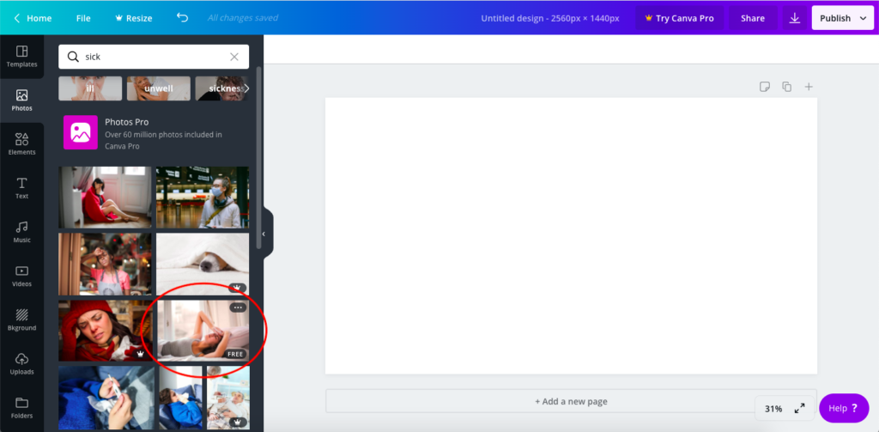Select photo of hands holding thermometer
The width and height of the screenshot is (879, 432).
tap(106, 398)
